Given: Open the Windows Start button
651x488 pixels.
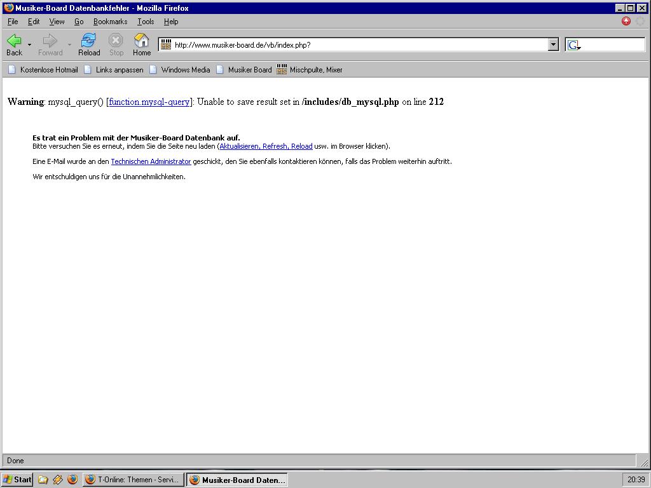Looking at the screenshot, I should pyautogui.click(x=17, y=480).
